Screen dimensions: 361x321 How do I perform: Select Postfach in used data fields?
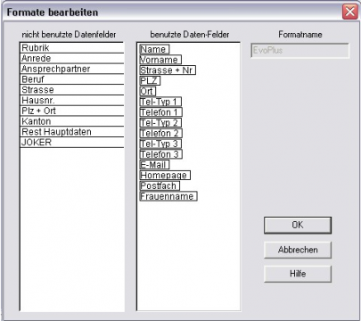pos(160,185)
